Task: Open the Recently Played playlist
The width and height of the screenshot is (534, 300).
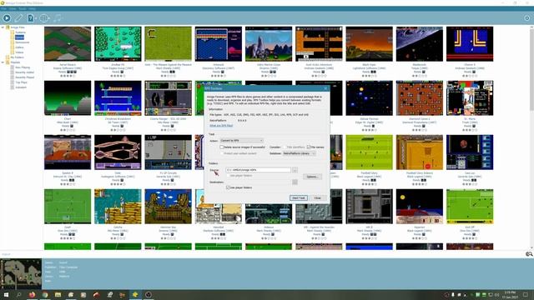Action: 24,77
